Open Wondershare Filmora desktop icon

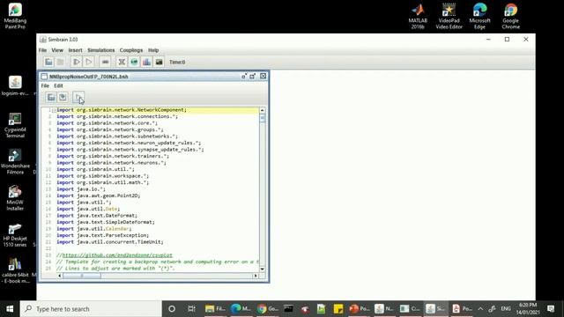tap(15, 162)
